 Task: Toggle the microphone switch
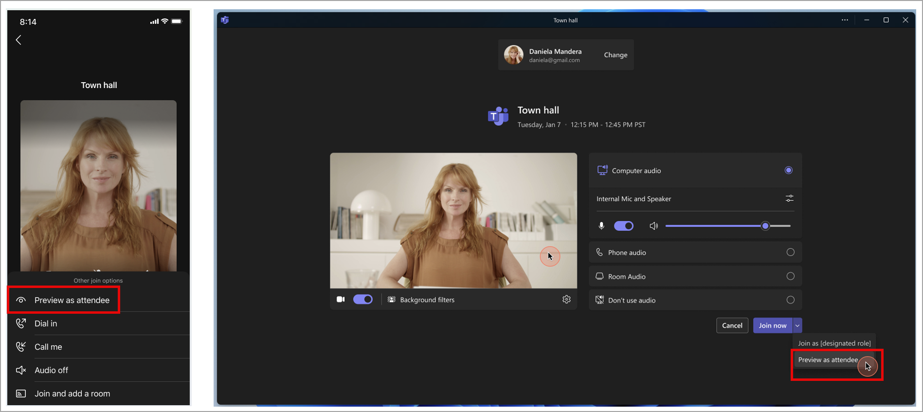click(x=623, y=226)
